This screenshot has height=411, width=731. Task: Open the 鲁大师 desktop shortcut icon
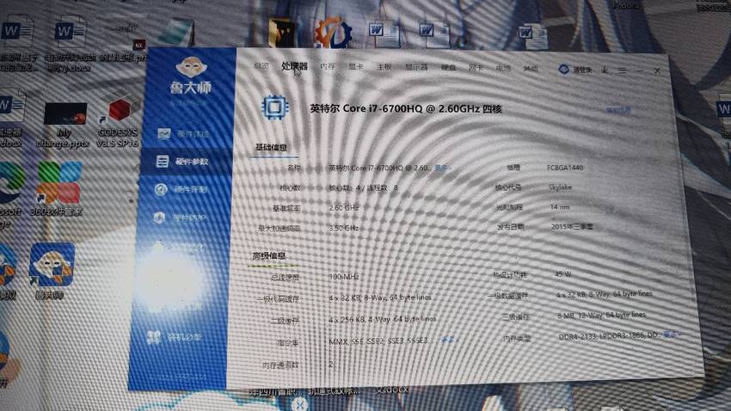[x=52, y=270]
